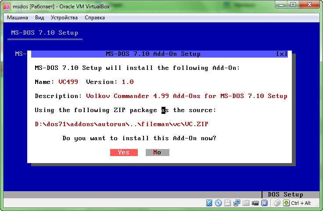
Task: Decline Add-On install with No
Action: (x=158, y=153)
